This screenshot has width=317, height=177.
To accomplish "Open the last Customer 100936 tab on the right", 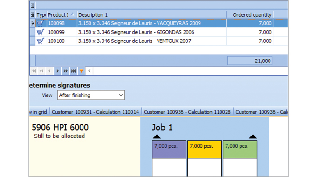I will click(261, 112).
